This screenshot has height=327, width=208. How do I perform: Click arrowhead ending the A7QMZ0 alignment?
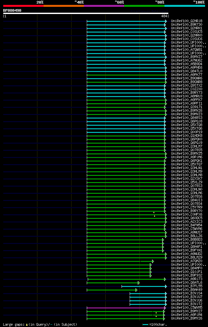(153, 261)
